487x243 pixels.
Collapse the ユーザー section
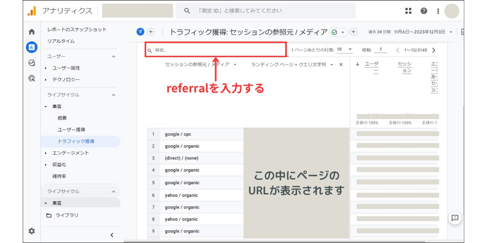[114, 56]
